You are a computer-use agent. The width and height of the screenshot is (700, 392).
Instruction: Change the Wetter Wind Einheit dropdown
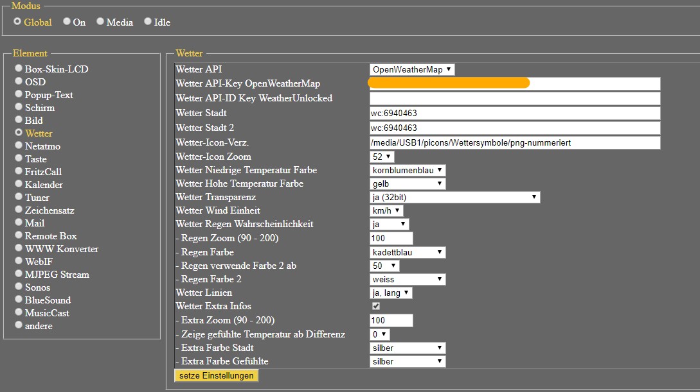pyautogui.click(x=387, y=210)
